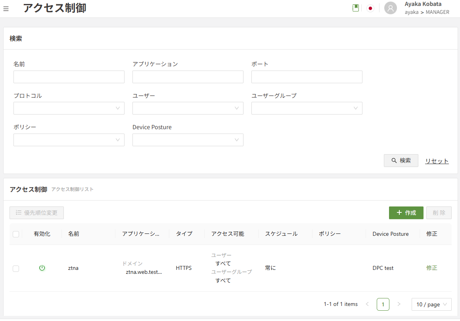This screenshot has width=460, height=321.
Task: Click the リセット link
Action: (437, 161)
